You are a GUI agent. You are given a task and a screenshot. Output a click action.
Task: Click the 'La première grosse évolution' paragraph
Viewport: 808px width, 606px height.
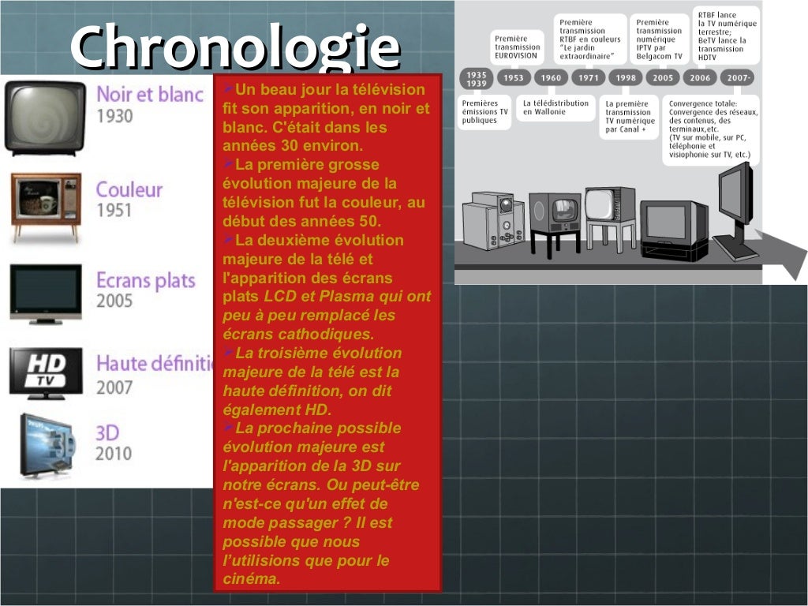pyautogui.click(x=324, y=193)
